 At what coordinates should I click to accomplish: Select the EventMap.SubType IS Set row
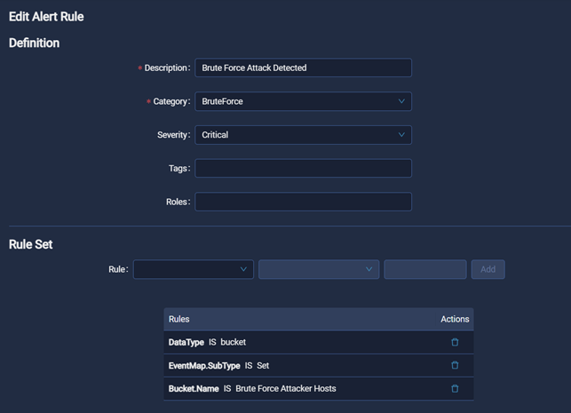(x=218, y=365)
